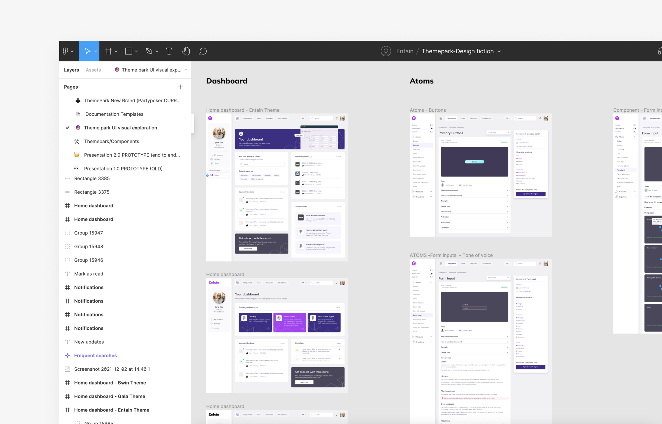662x424 pixels.
Task: Switch to the Assets tab
Action: coord(93,70)
